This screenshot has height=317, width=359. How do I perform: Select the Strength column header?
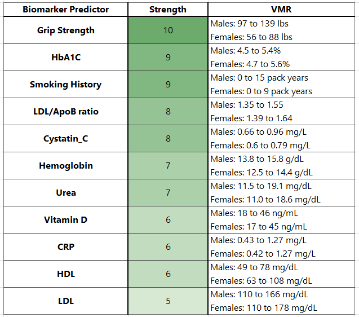pyautogui.click(x=168, y=10)
